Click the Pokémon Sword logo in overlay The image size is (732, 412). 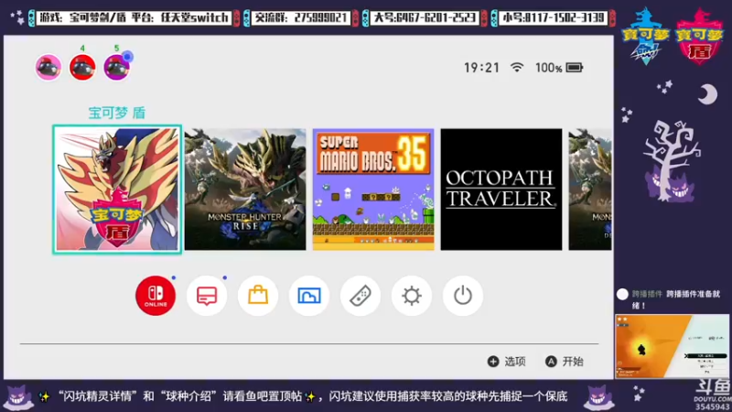(x=646, y=36)
